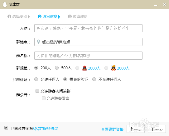
Task: Choose the 1000人 group size radio button
Action: 77,68
